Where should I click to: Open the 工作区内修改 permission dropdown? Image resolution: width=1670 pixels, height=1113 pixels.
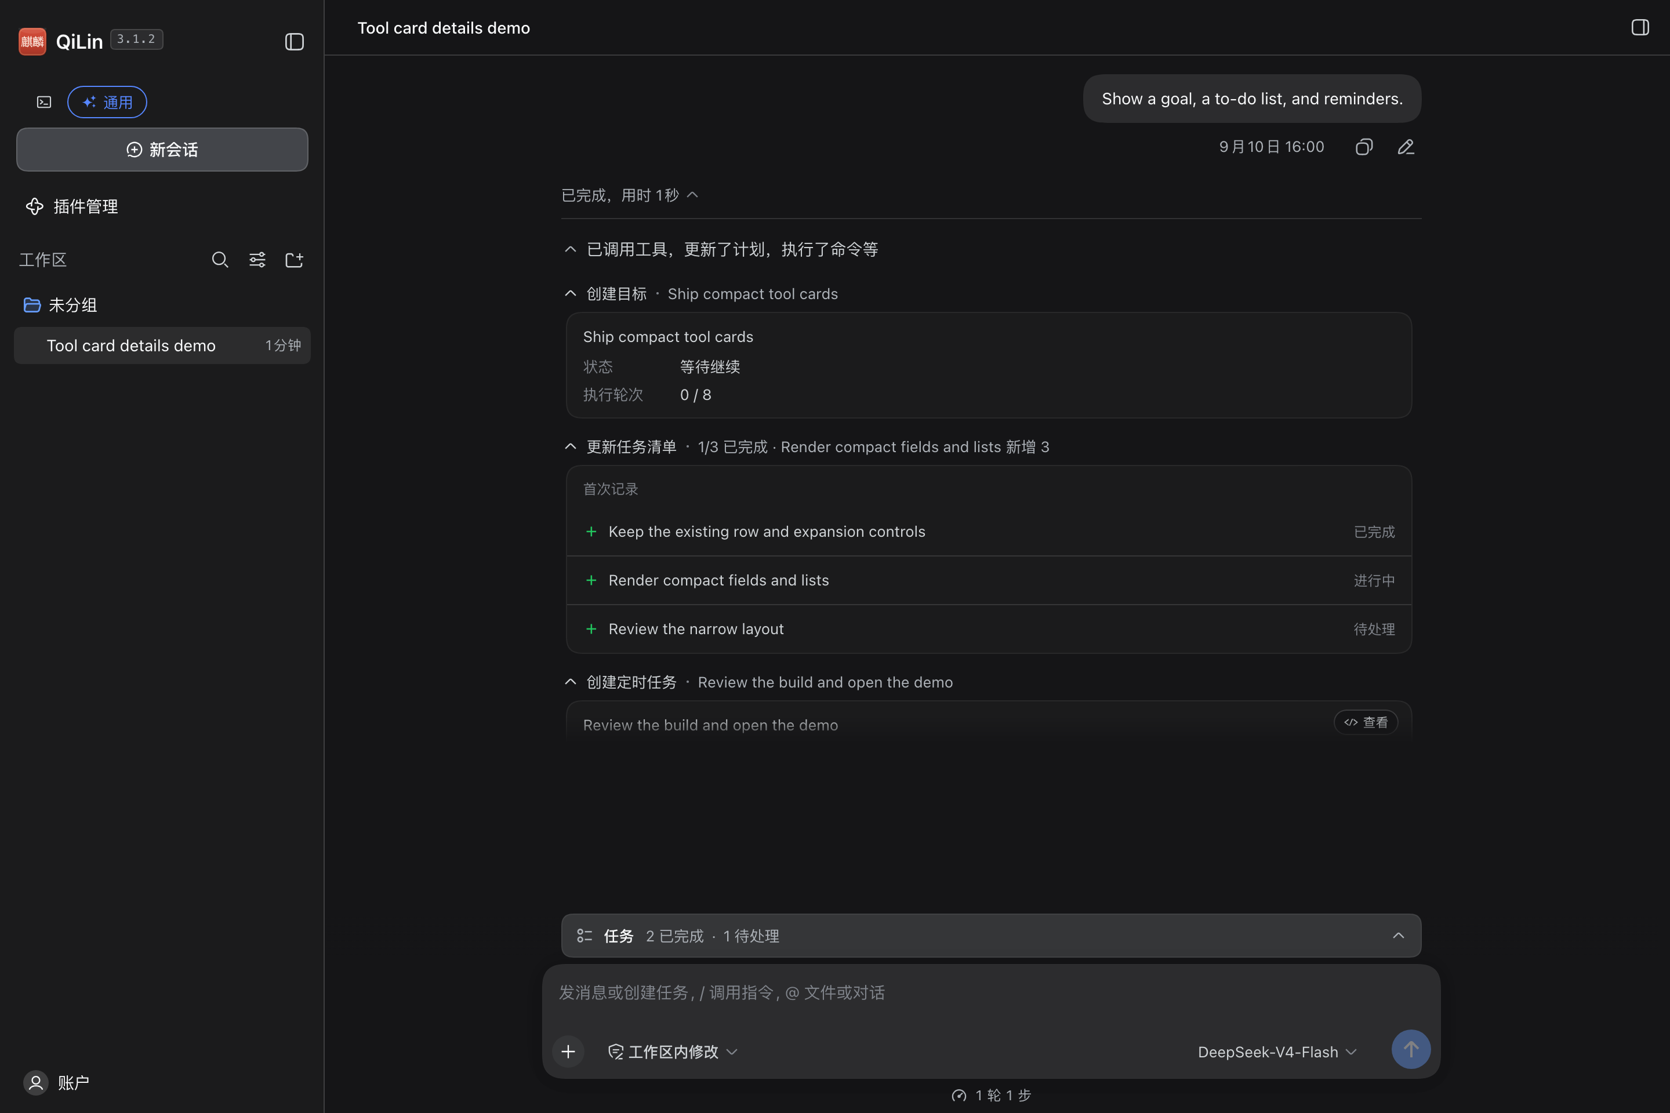point(673,1051)
